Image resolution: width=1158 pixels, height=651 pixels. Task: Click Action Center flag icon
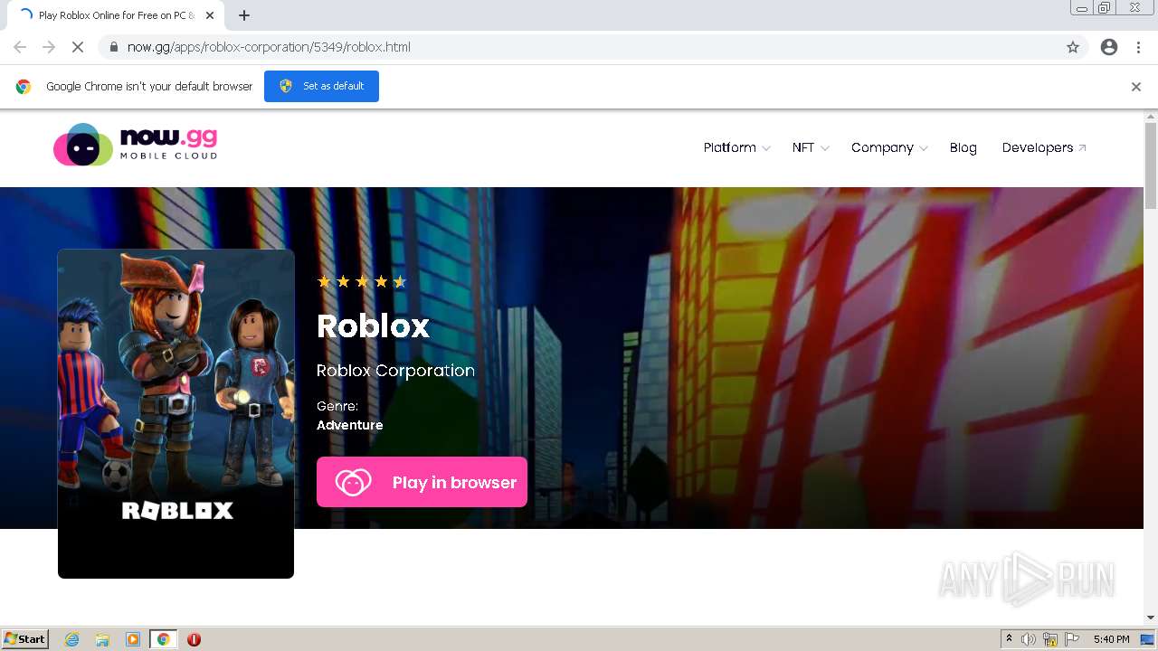(x=1072, y=639)
